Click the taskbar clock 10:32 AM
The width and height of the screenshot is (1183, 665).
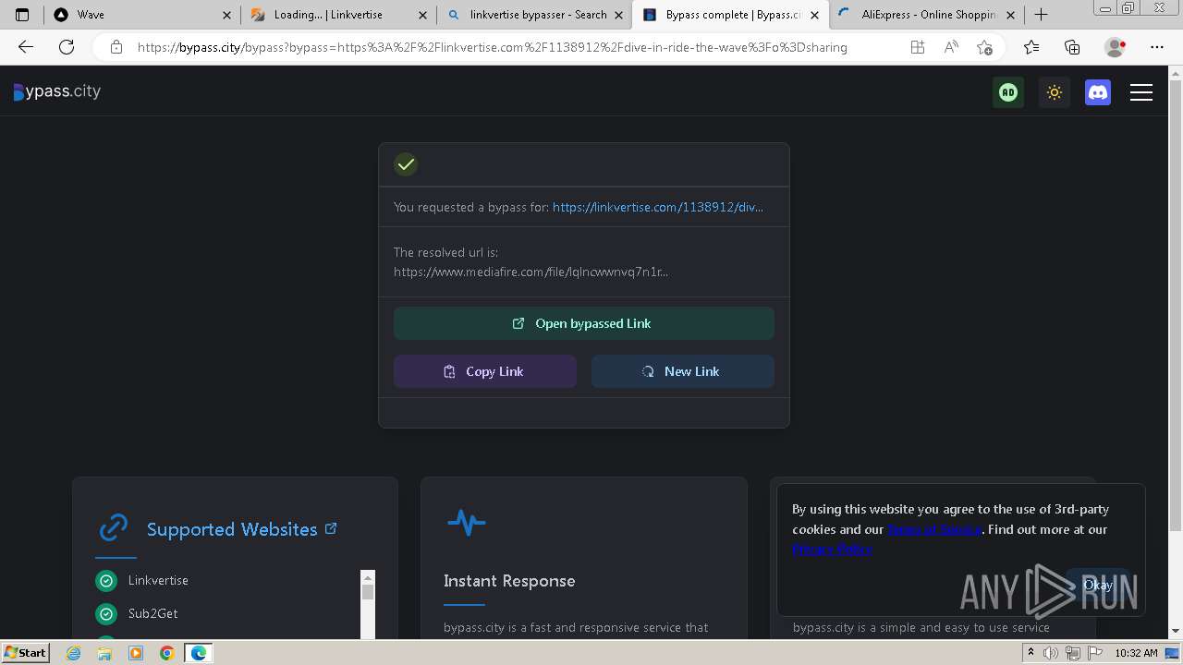[x=1136, y=653]
